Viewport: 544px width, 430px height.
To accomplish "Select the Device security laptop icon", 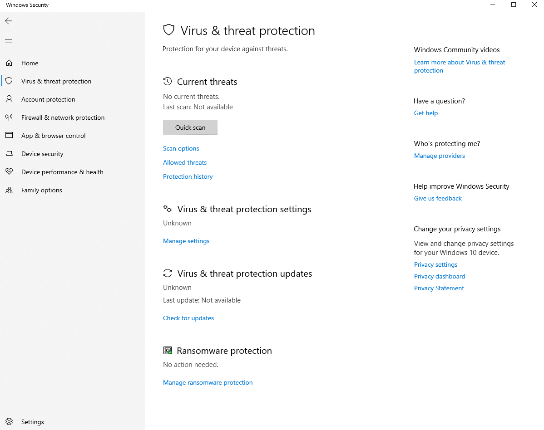I will coord(9,154).
